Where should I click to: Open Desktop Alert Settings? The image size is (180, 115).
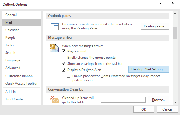pyautogui.click(x=149, y=69)
